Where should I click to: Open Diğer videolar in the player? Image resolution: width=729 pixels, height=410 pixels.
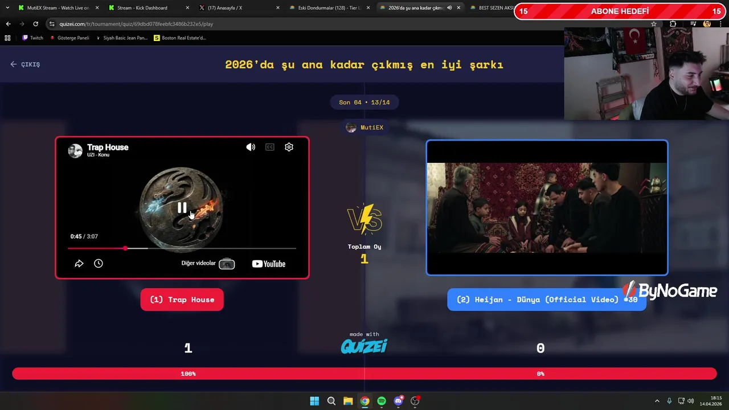click(208, 264)
